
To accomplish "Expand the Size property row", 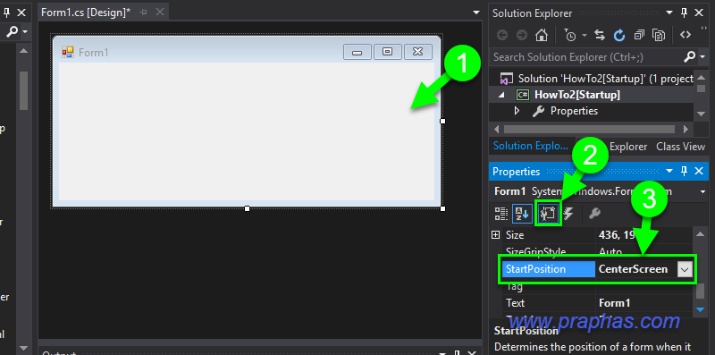I will click(x=496, y=235).
